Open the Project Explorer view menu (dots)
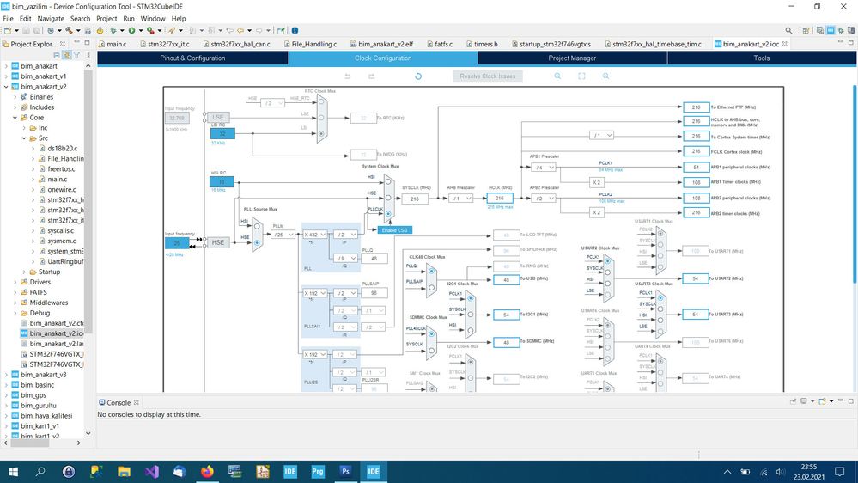This screenshot has width=858, height=483. coord(88,55)
